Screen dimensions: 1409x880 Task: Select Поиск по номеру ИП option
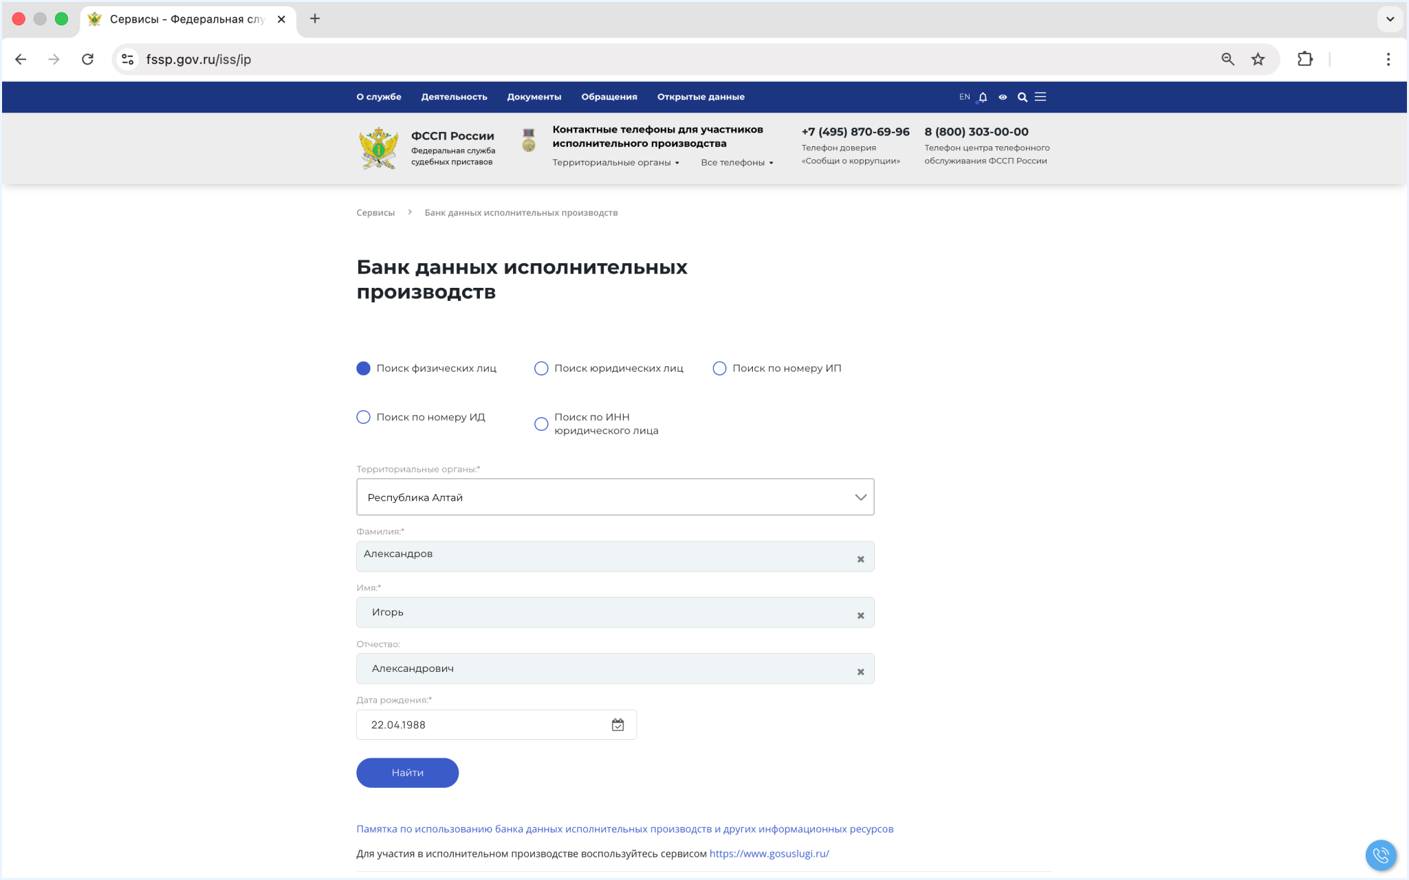719,368
